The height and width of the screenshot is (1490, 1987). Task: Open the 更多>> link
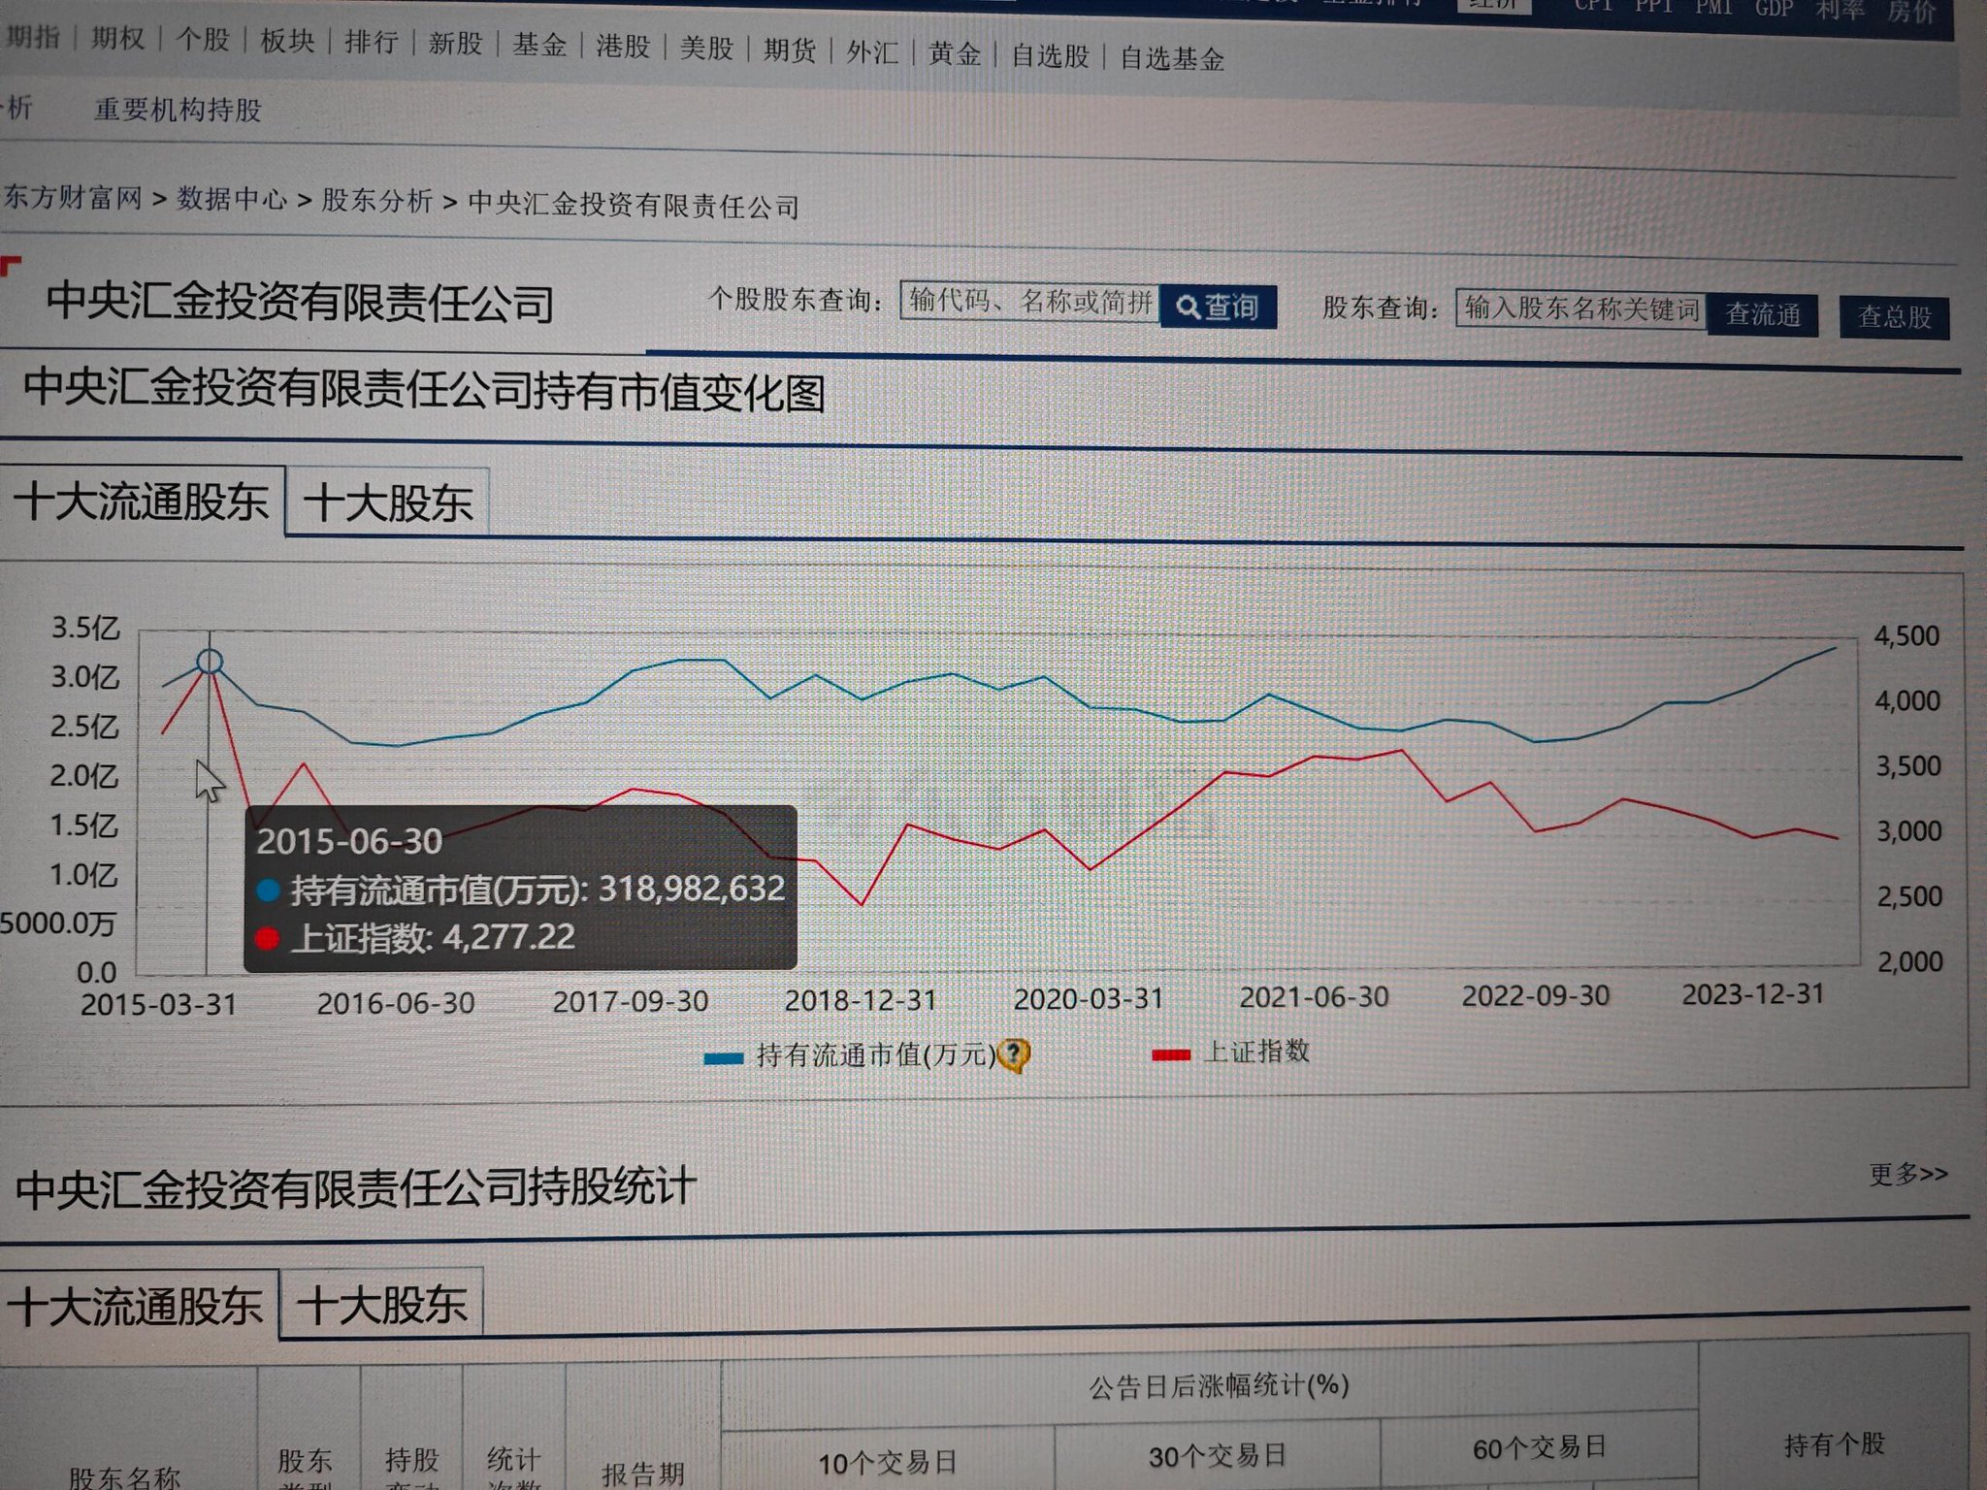(x=1907, y=1175)
